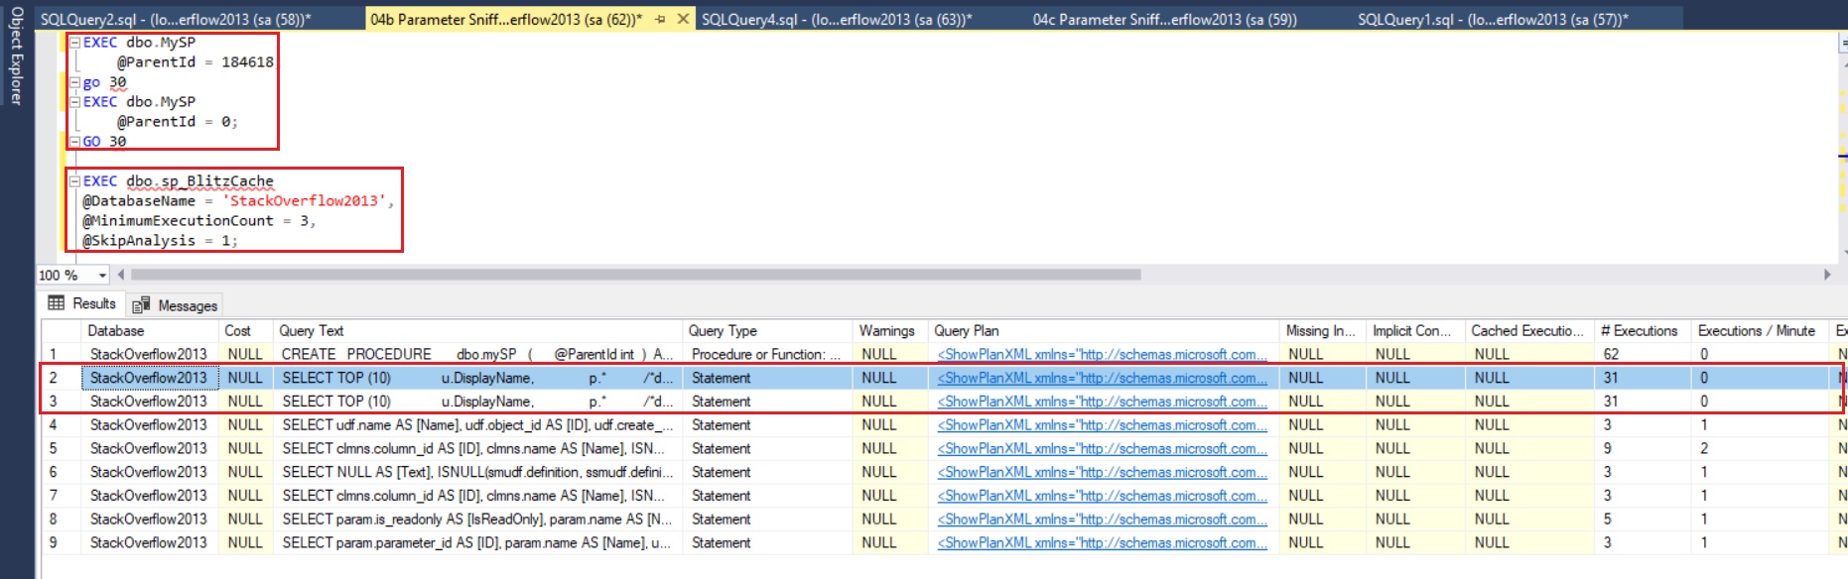Image resolution: width=1848 pixels, height=579 pixels.
Task: Click the editor horizontal scrollbar thumb
Action: (x=636, y=275)
